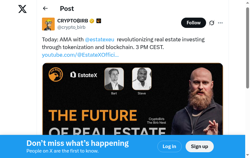Click the X logo in the sidebar
Viewport: 250px width, 158px height.
tap(22, 9)
